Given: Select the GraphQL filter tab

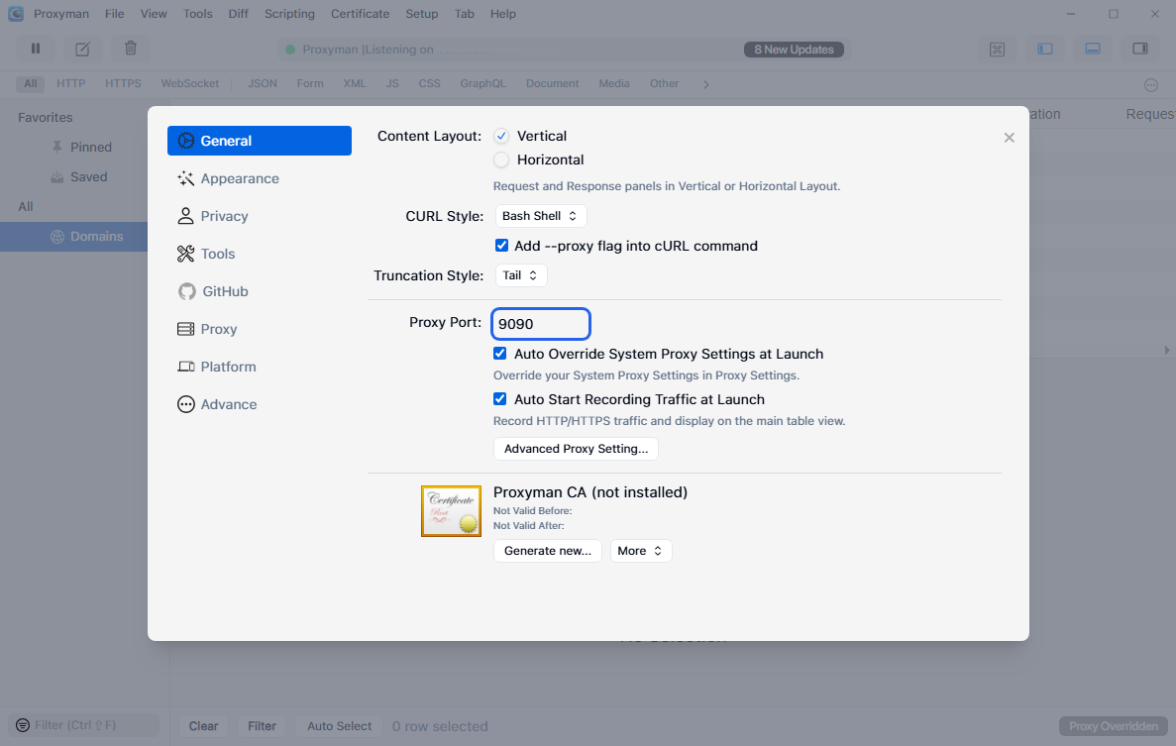Looking at the screenshot, I should tap(483, 84).
